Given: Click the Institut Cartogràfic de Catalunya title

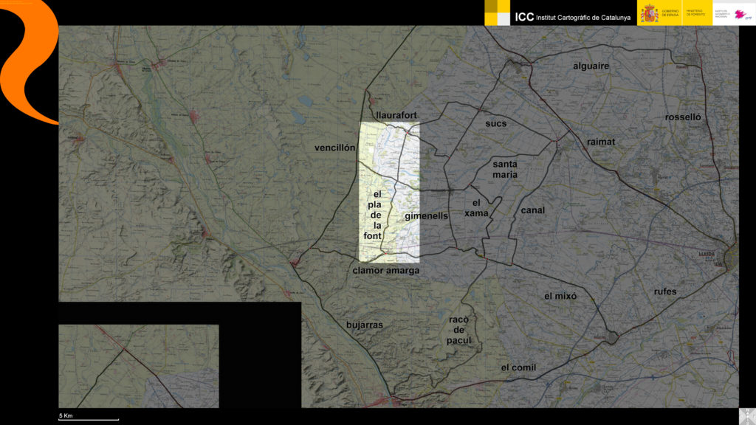Looking at the screenshot, I should coord(573,16).
